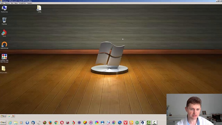This screenshot has width=222, height=125.
Task: Open the green Camtasia taskbar icon
Action: click(149, 123)
